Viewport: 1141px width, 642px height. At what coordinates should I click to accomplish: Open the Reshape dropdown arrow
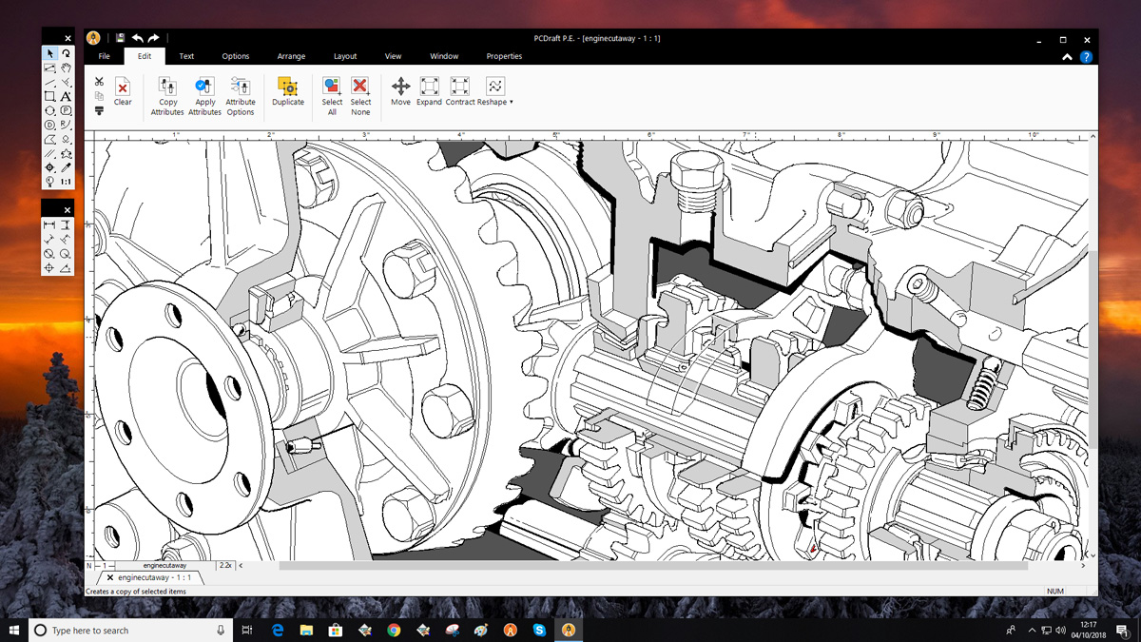pos(512,102)
